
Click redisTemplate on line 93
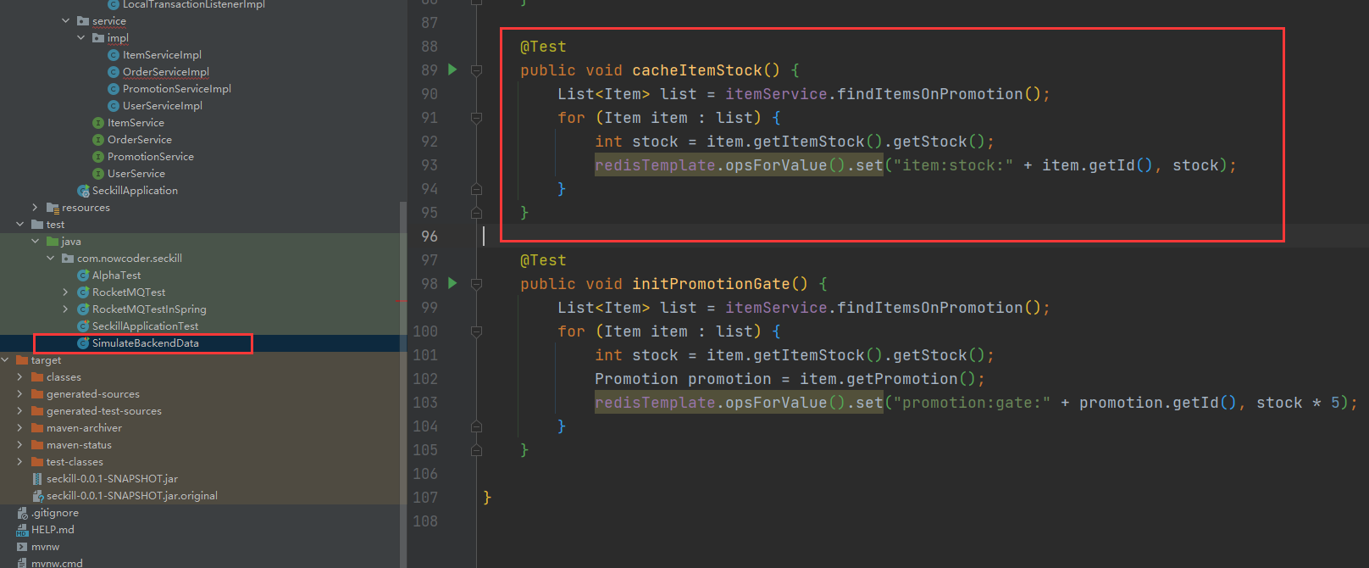coord(655,165)
